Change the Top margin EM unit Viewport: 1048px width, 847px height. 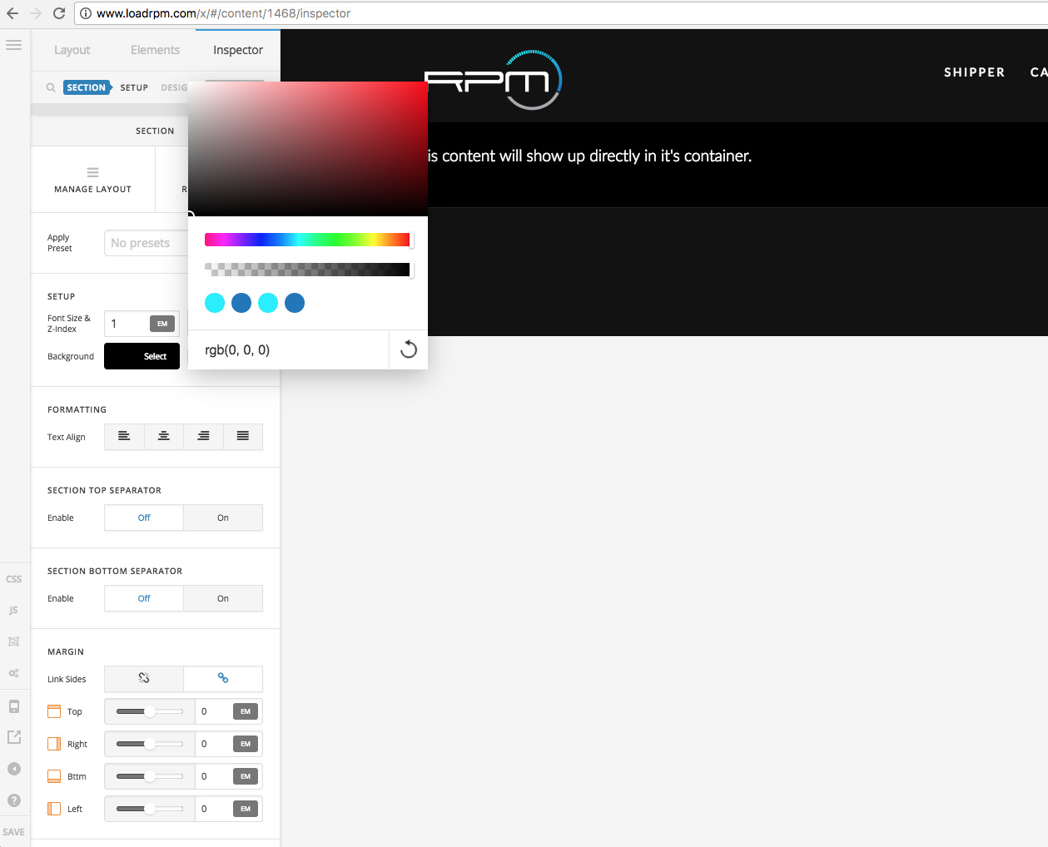246,711
